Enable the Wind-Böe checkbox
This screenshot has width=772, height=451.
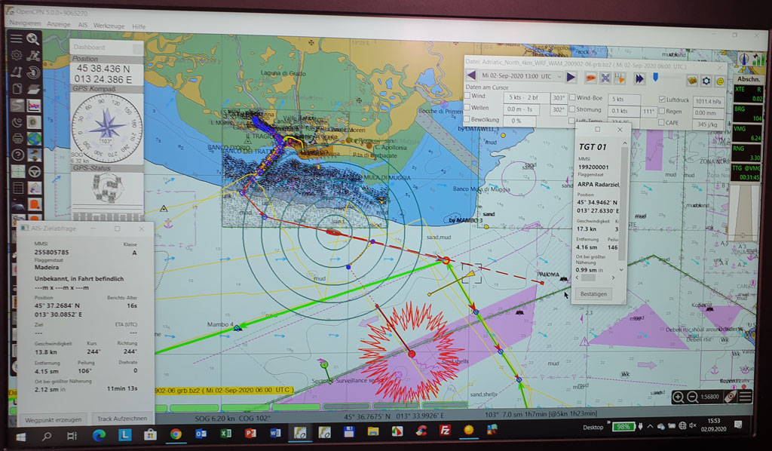coord(572,97)
